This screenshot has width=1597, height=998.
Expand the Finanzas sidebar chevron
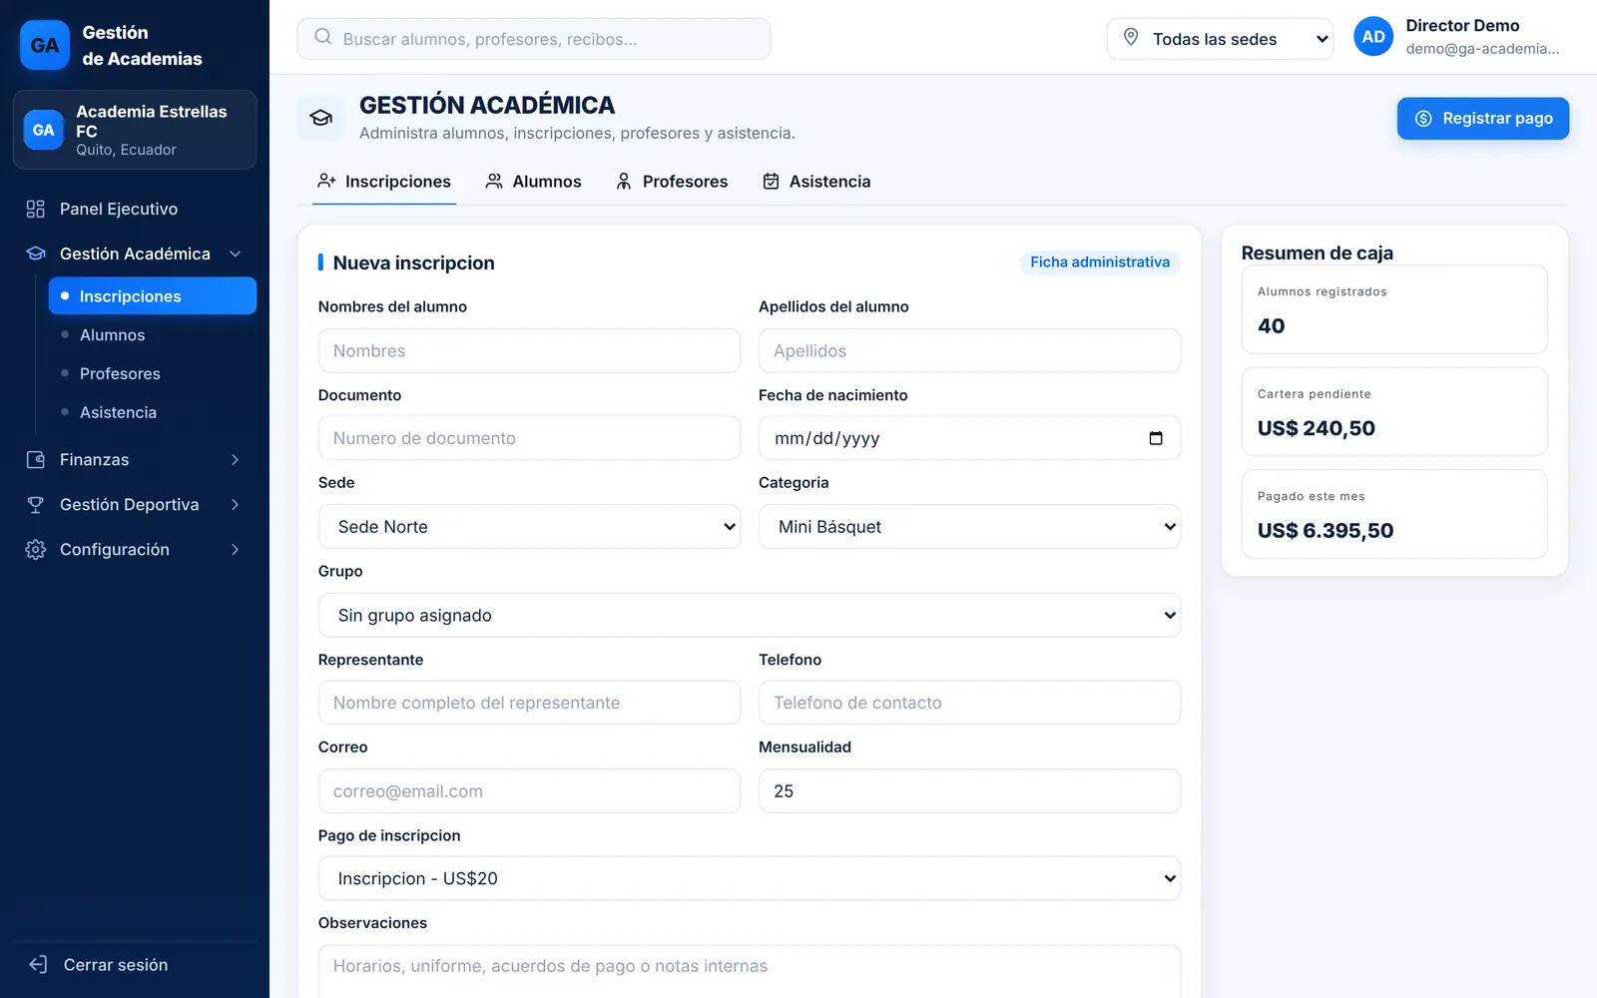(x=236, y=460)
